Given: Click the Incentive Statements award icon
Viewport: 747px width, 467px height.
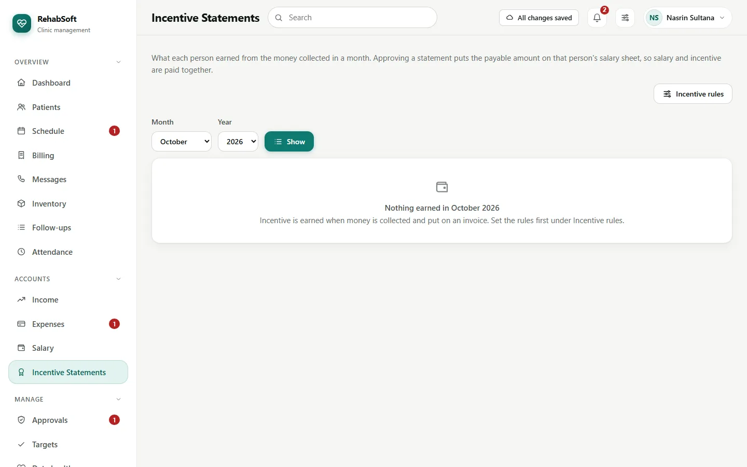Looking at the screenshot, I should coord(21,372).
